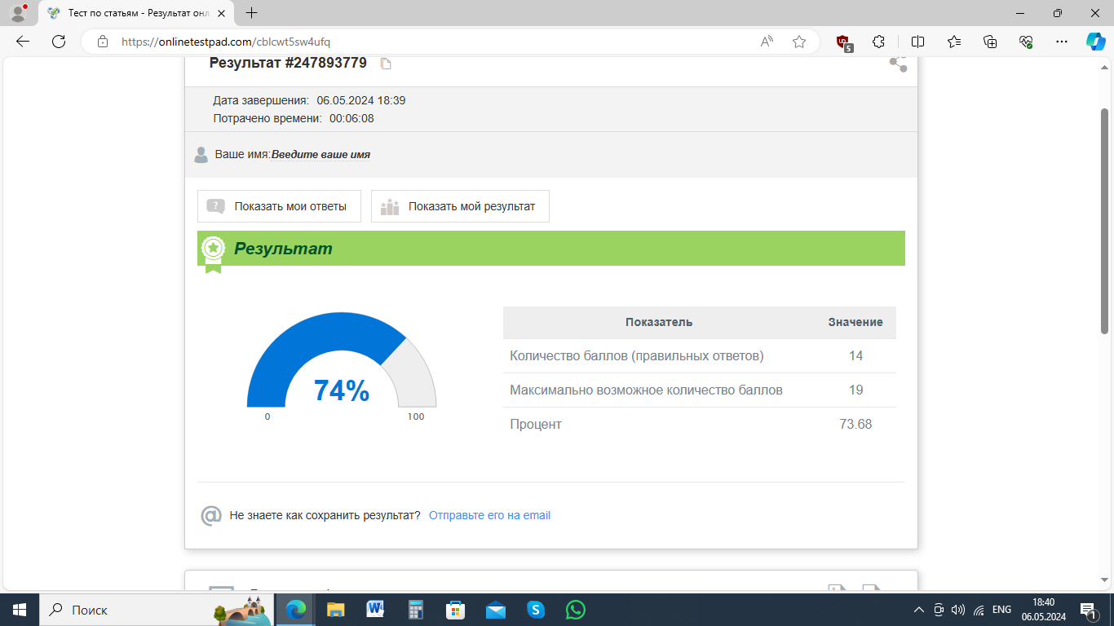Open the Collections panel
Image resolution: width=1114 pixels, height=626 pixels.
pos(990,42)
